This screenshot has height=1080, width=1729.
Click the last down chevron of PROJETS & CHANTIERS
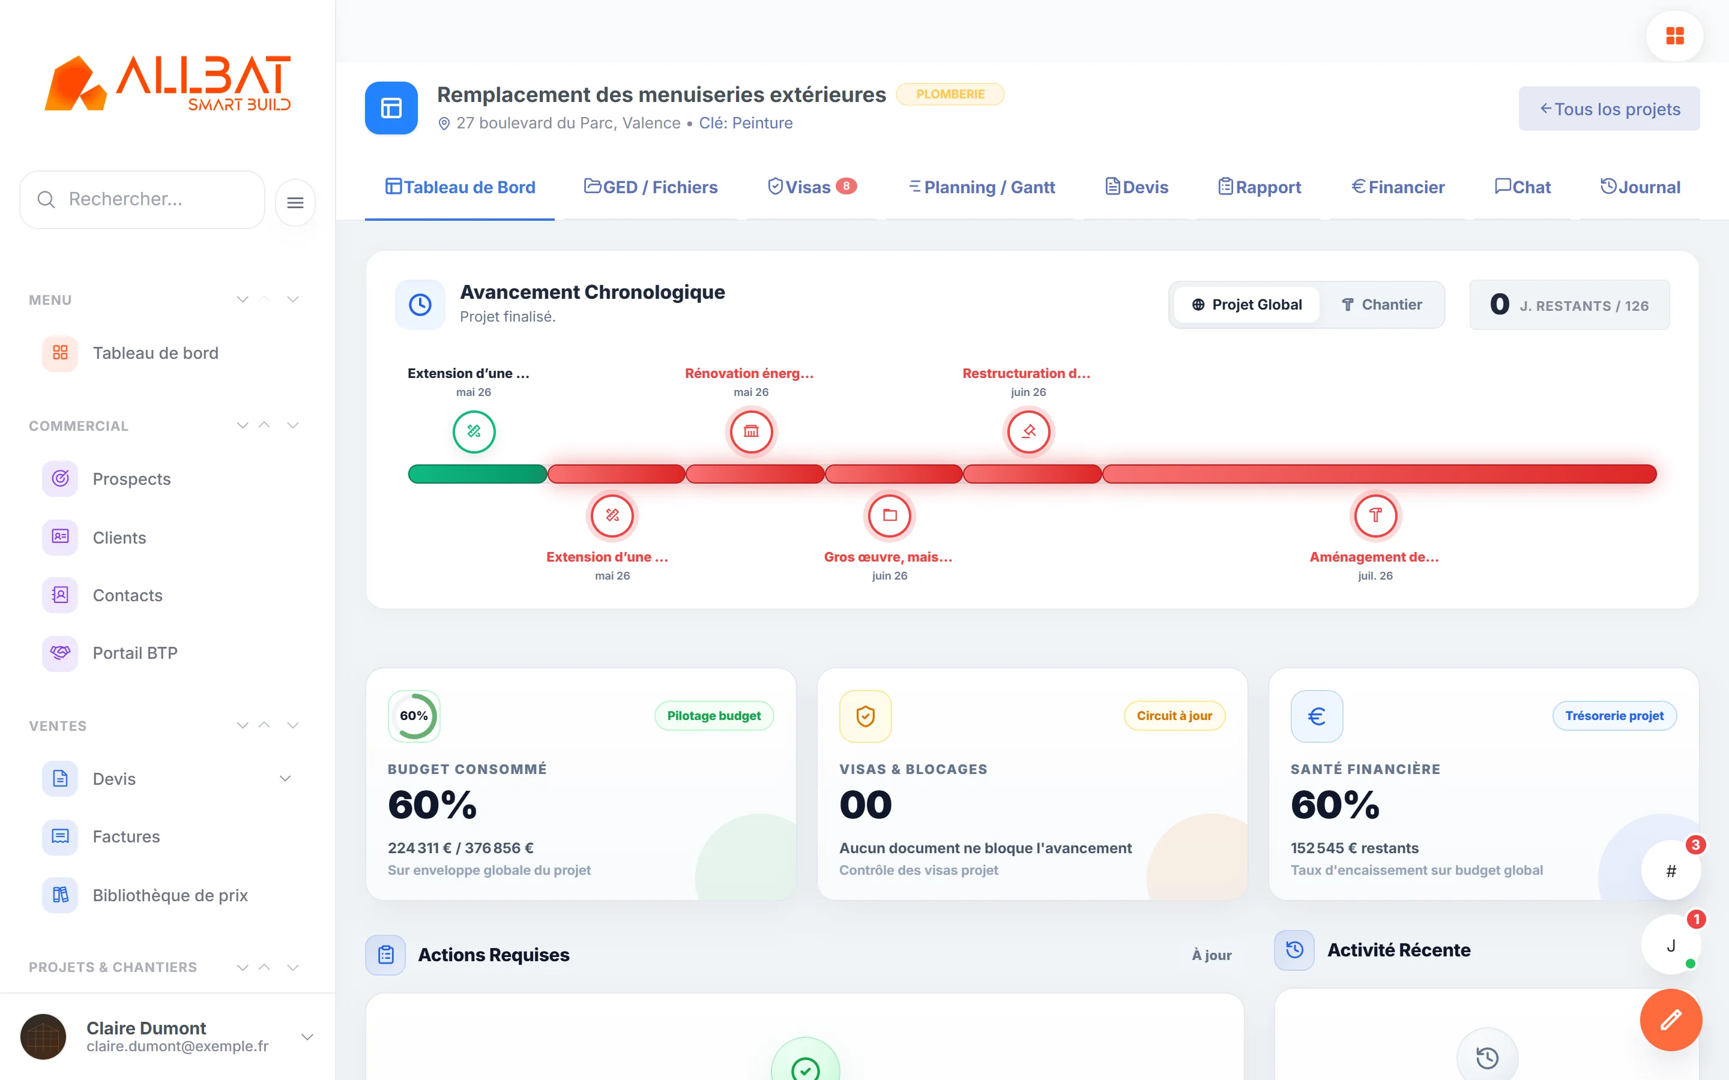click(293, 967)
